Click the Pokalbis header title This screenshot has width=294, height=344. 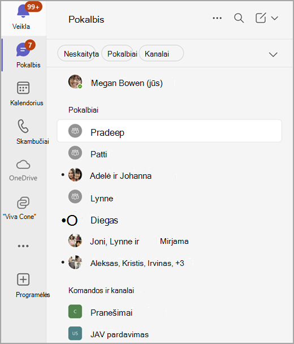pyautogui.click(x=87, y=20)
